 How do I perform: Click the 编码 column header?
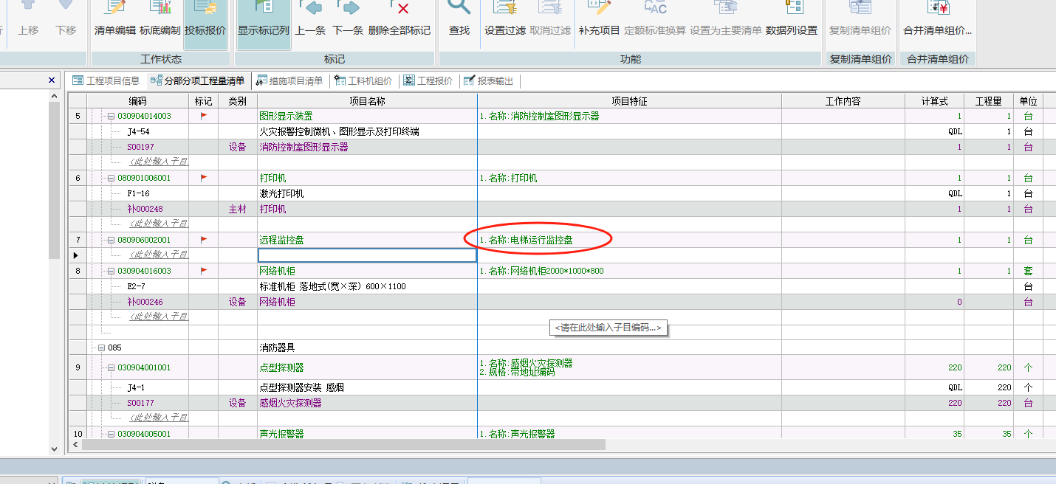point(137,101)
